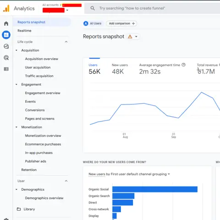This screenshot has height=220, width=220.
Task: Click 'WHERE DO YOUR NEW USERS COME FROM?' heading
Action: coord(115,162)
